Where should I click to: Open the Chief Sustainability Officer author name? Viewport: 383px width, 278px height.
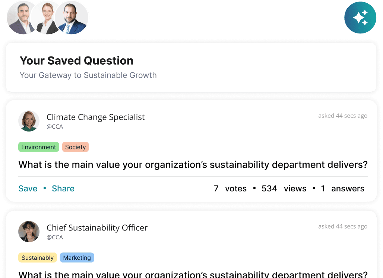click(97, 228)
